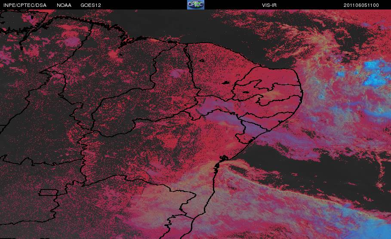
Task: Click the GOES12 satellite label
Action: pyautogui.click(x=91, y=5)
